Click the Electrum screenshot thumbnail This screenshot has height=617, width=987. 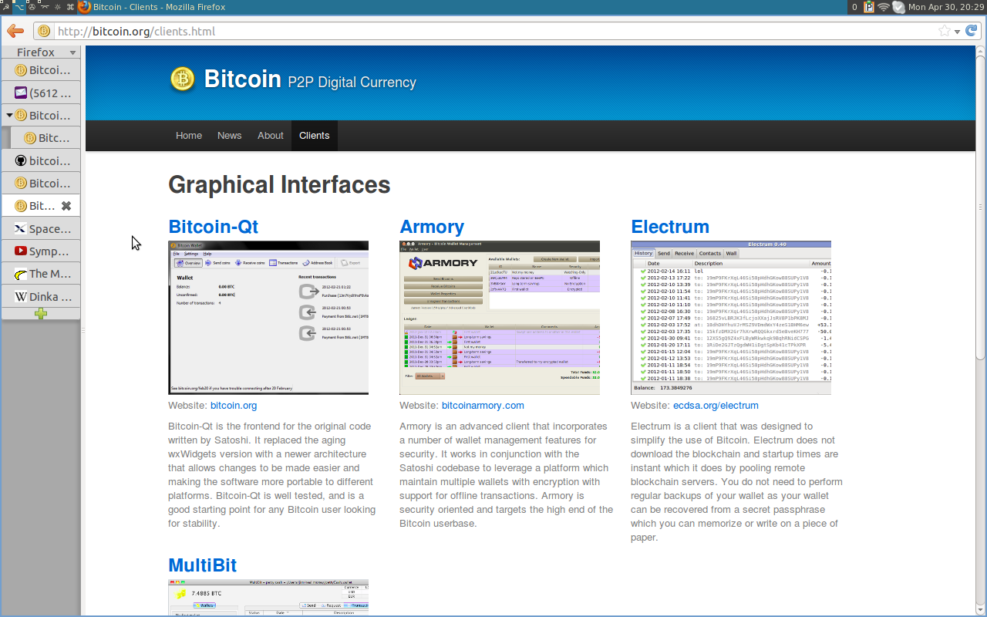pos(730,318)
